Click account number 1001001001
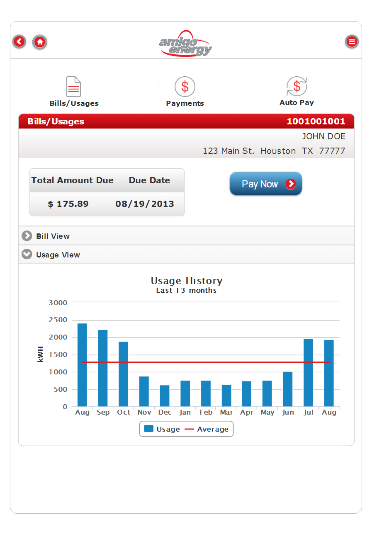 click(316, 121)
